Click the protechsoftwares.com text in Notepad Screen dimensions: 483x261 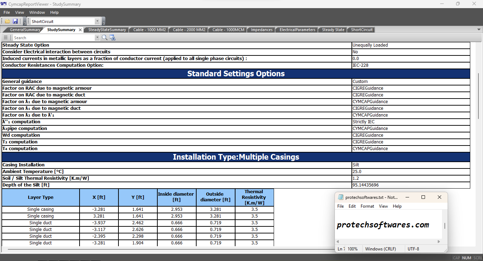tap(383, 225)
